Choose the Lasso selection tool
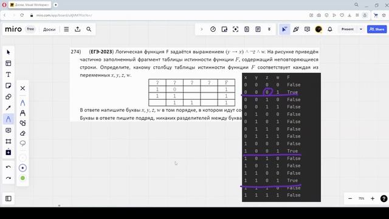The height and width of the screenshot is (219, 389). 22,144
